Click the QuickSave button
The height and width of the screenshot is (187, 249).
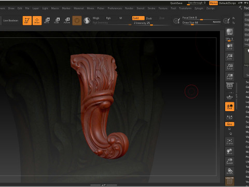point(176,3)
